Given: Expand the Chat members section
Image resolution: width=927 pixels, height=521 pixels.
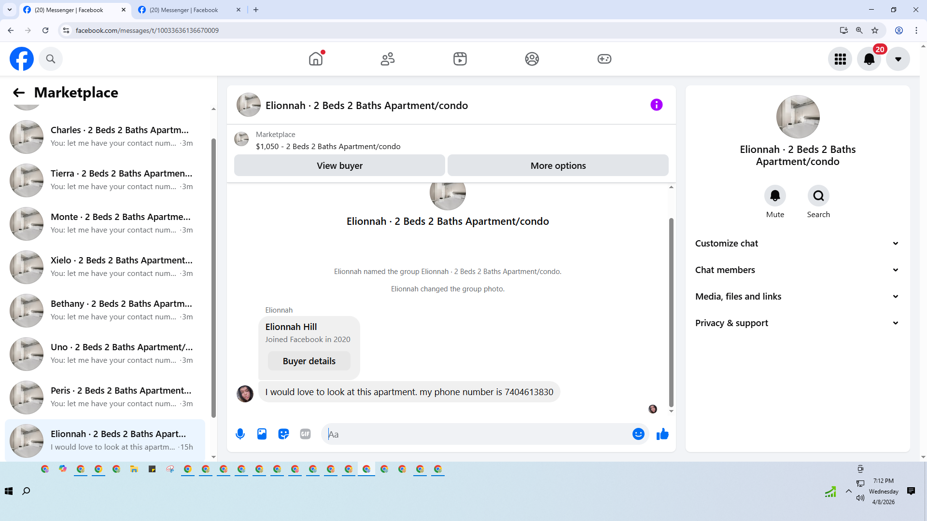Looking at the screenshot, I should pyautogui.click(x=797, y=270).
